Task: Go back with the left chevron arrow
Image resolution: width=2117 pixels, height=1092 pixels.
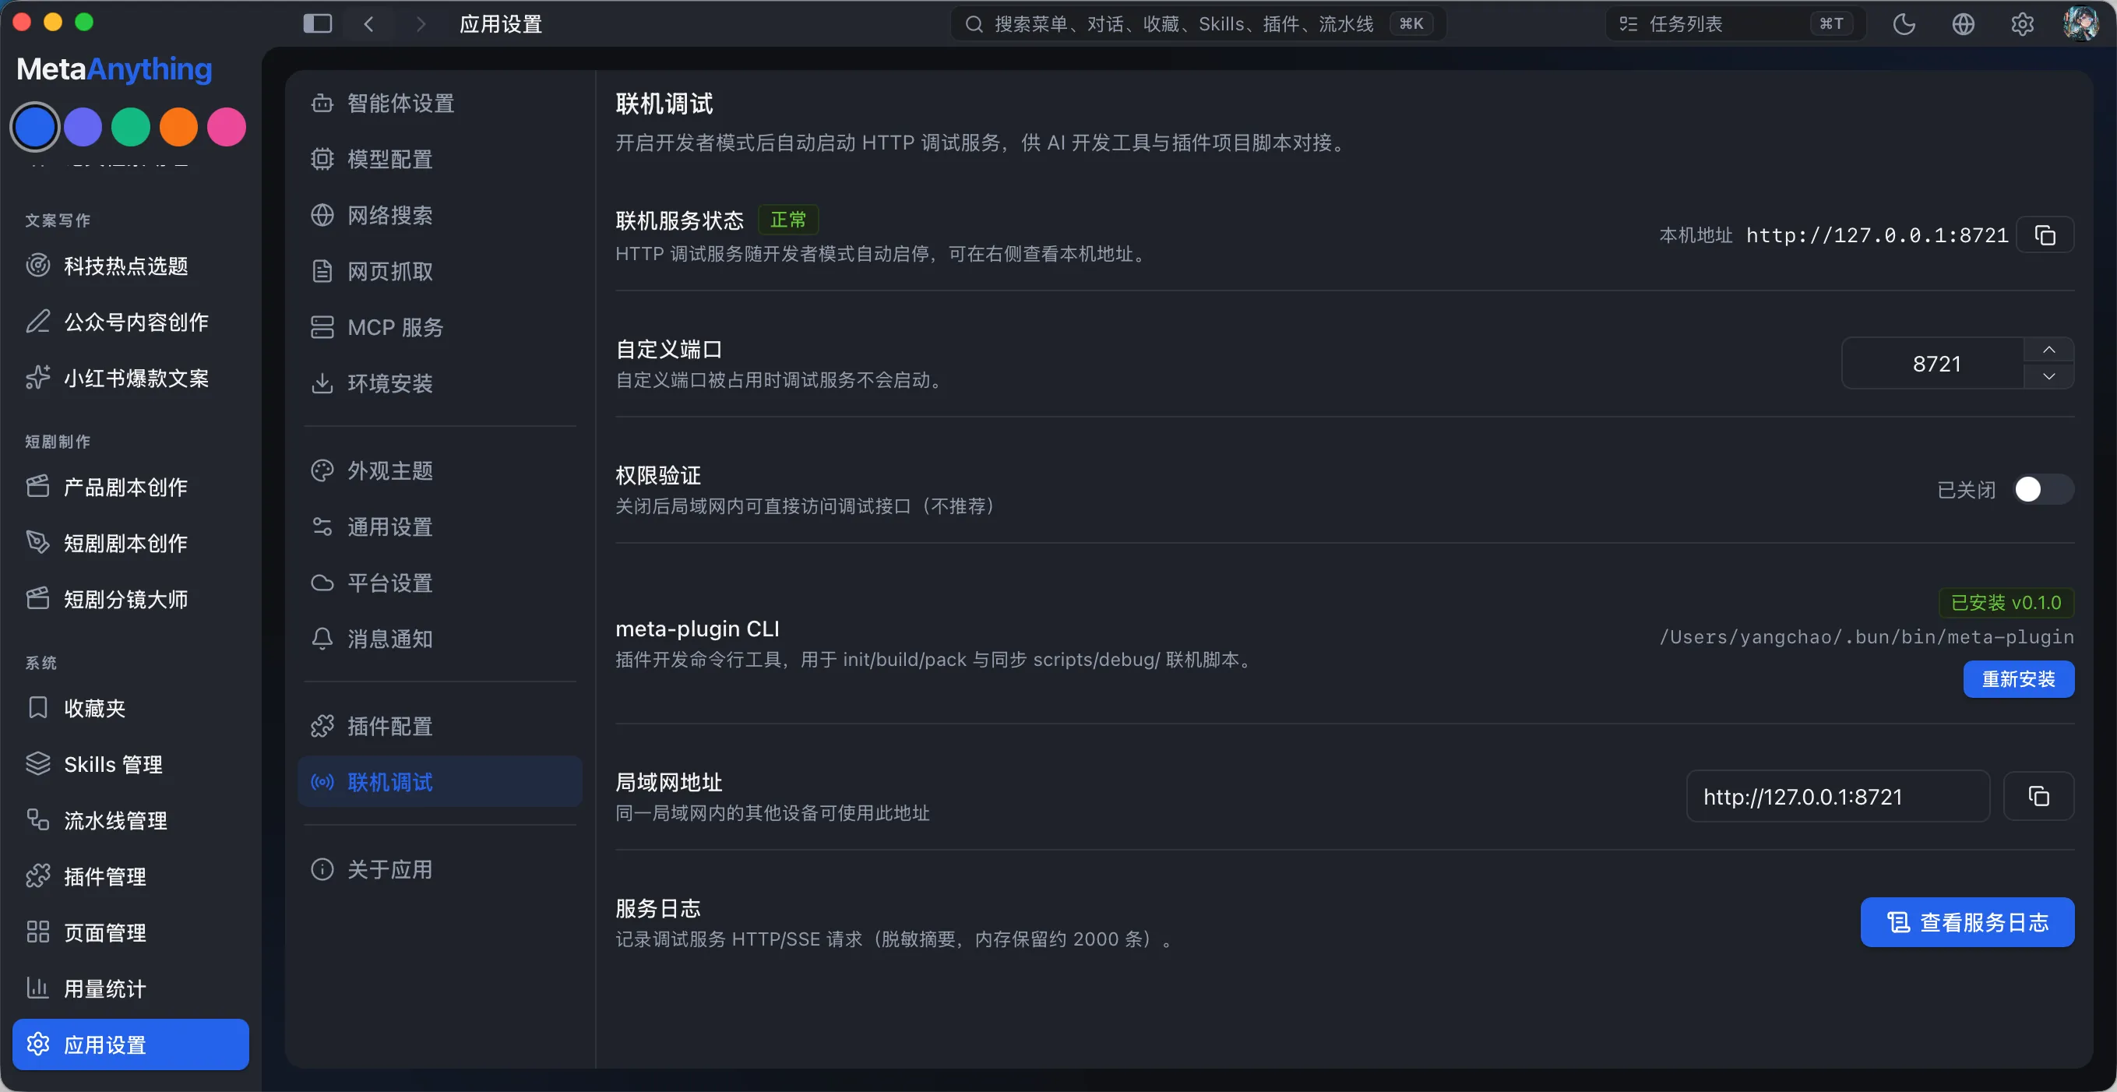Action: click(x=369, y=24)
